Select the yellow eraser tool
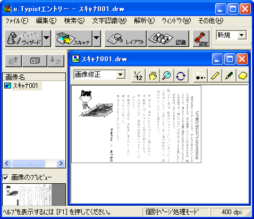 (242, 76)
